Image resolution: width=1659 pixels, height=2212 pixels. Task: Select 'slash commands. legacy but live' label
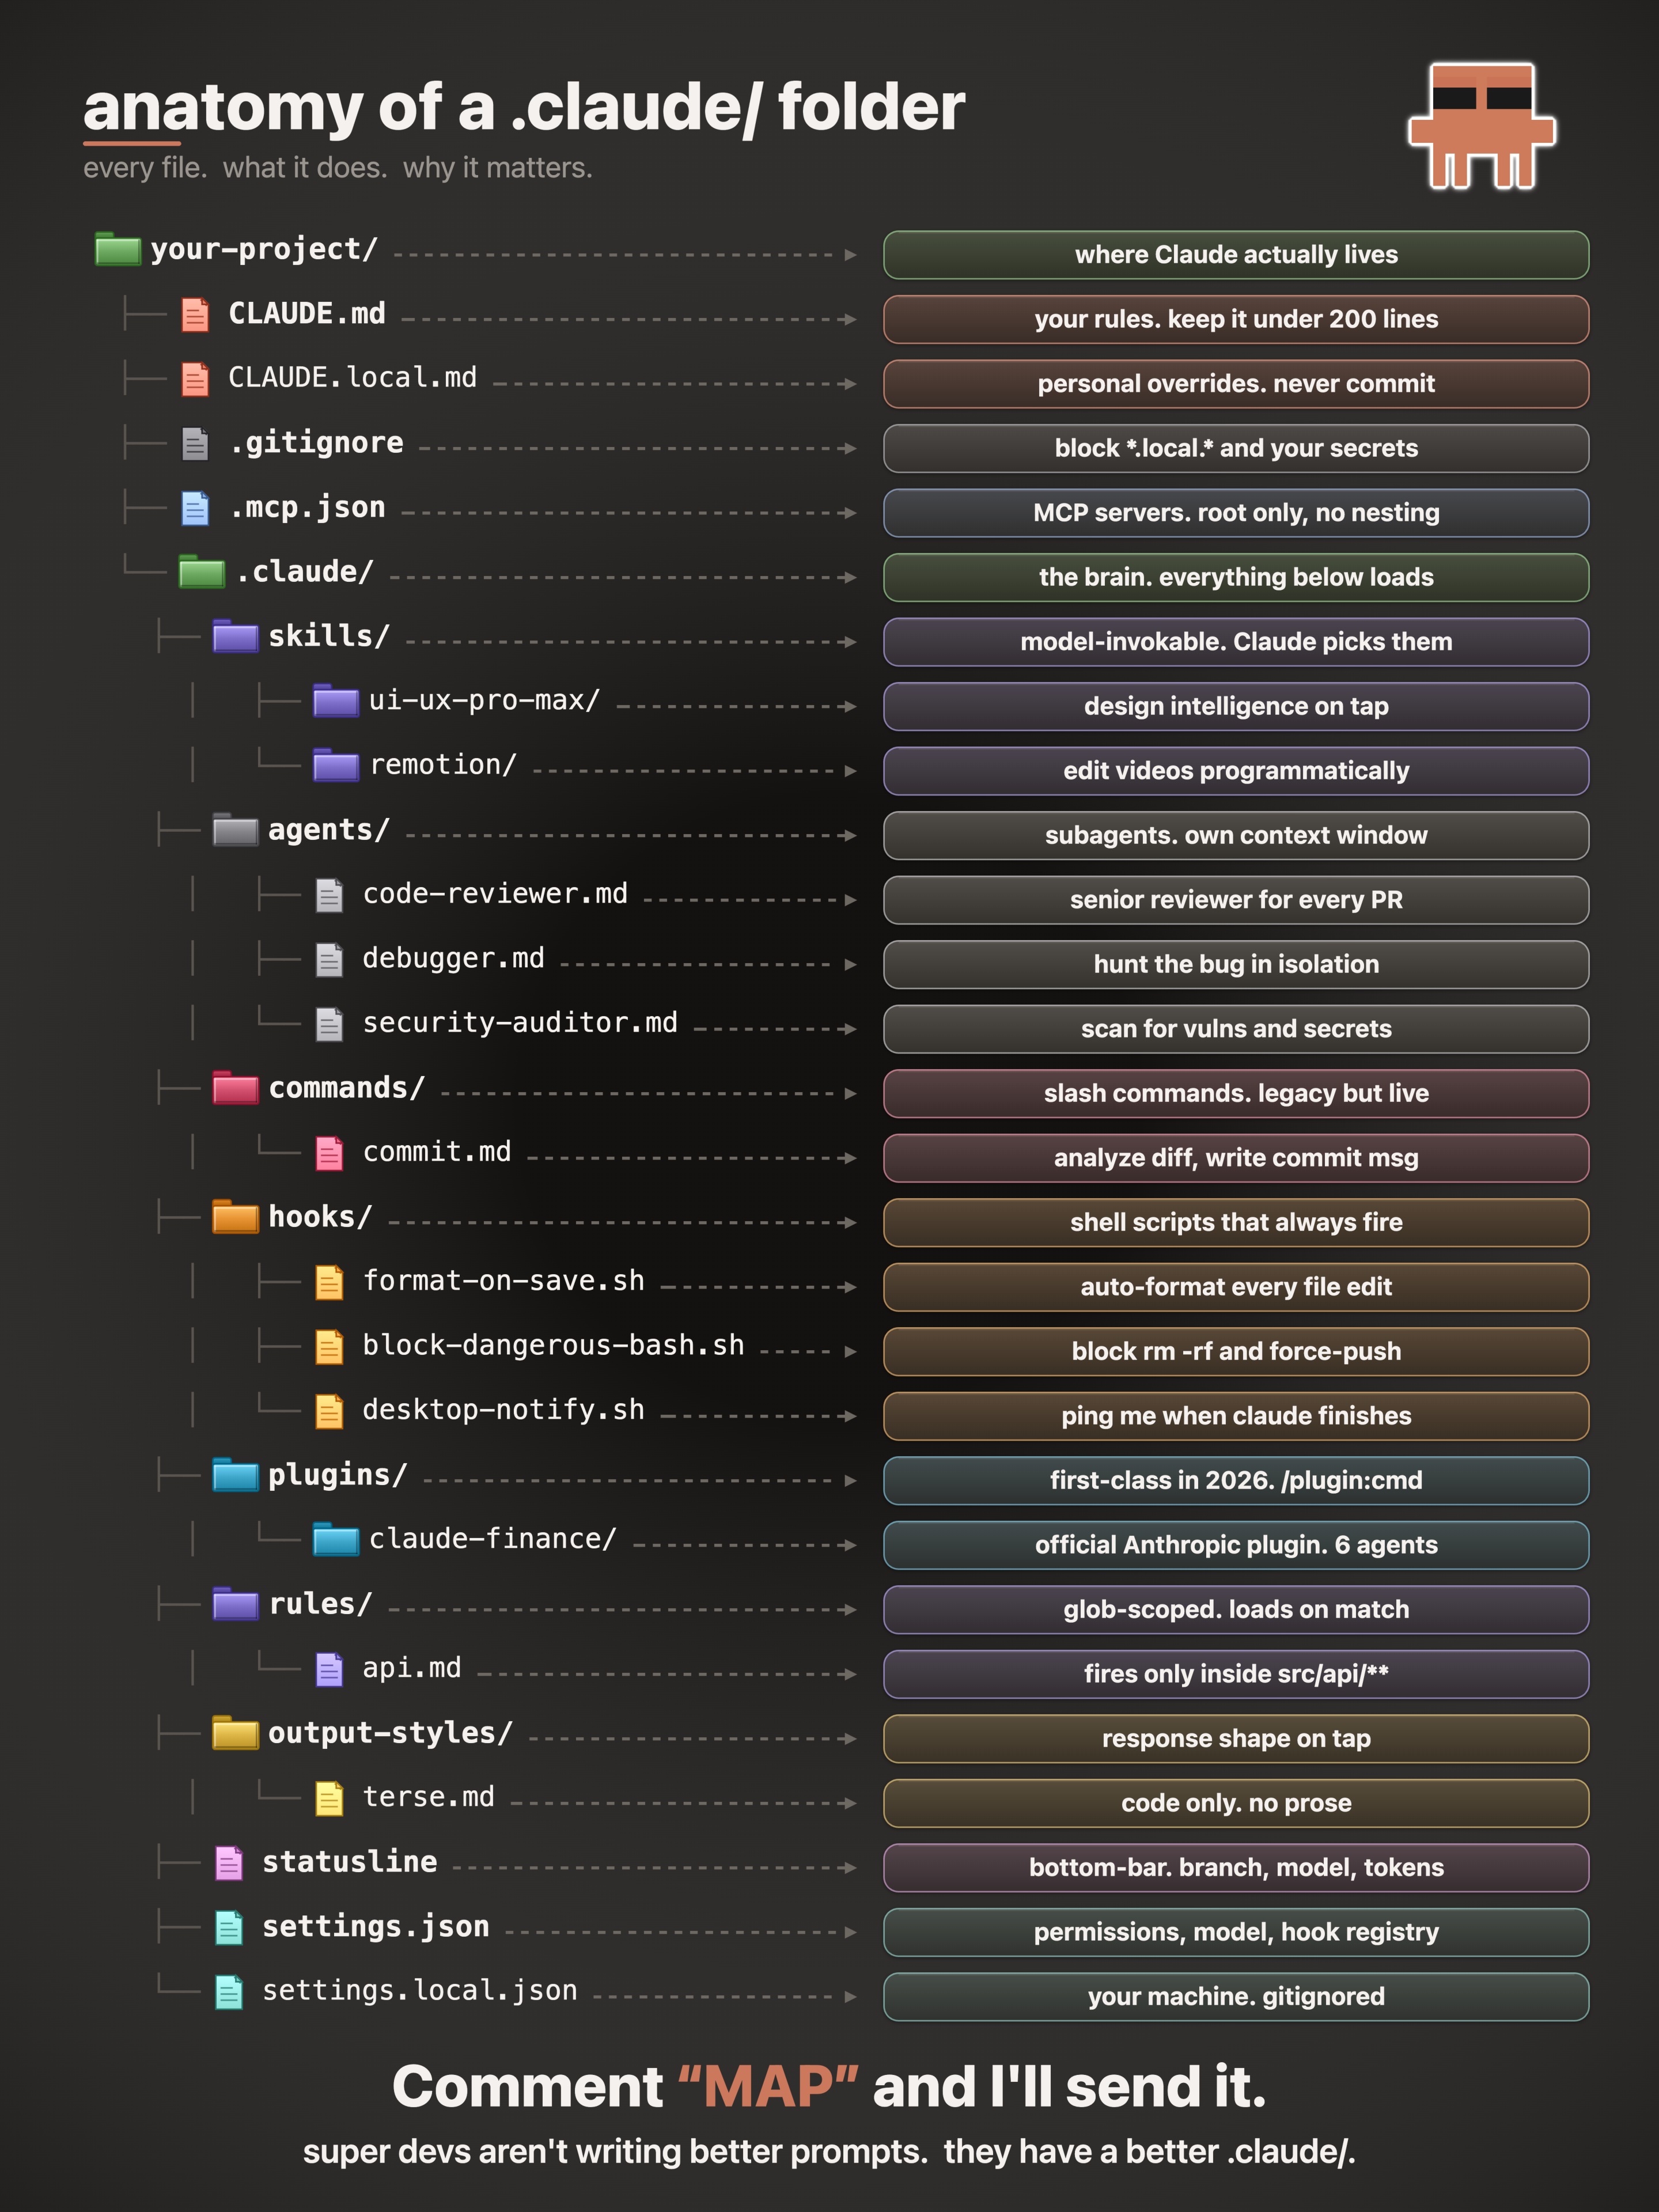1236,1093
